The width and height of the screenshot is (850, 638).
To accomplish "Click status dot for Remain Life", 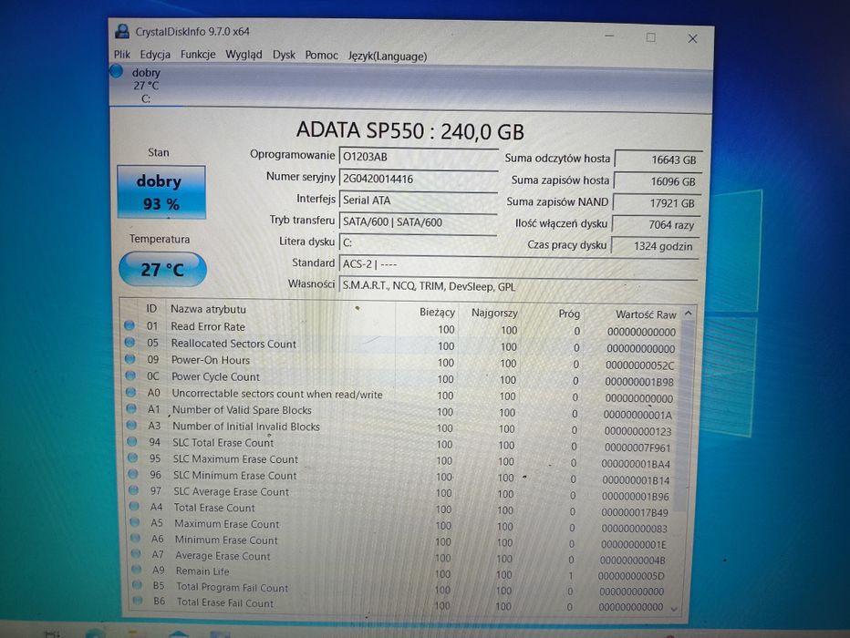I will click(137, 570).
